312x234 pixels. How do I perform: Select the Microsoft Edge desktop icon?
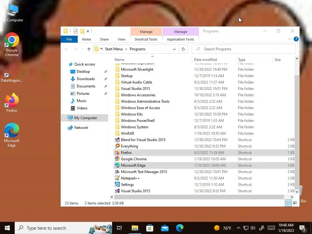pos(12,135)
